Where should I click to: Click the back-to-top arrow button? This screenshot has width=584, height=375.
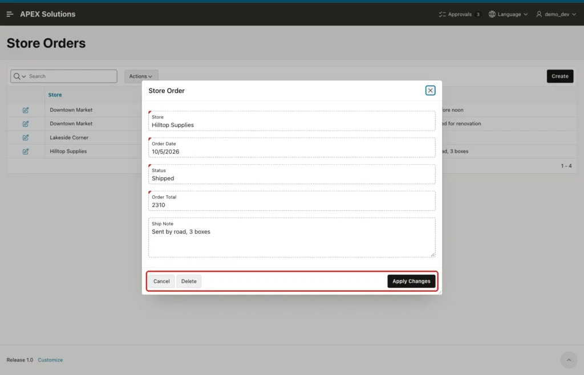[569, 360]
